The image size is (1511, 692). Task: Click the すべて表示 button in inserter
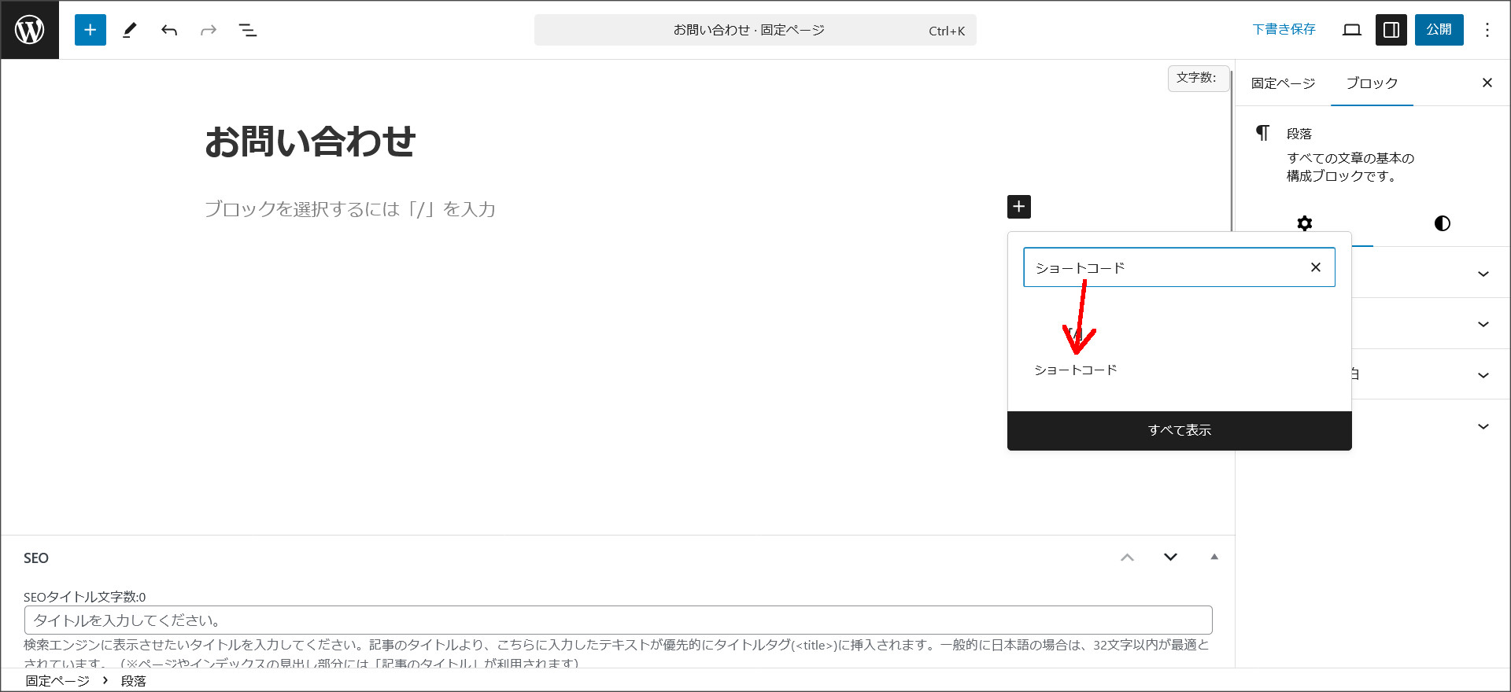(1179, 430)
